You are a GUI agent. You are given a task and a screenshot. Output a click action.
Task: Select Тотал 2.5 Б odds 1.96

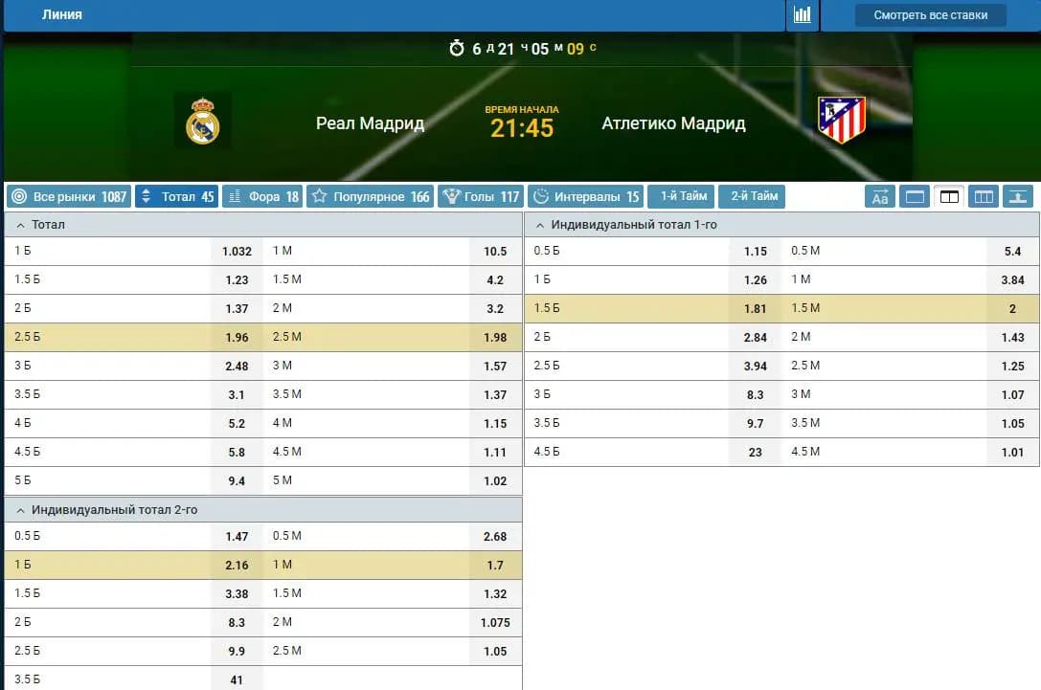237,338
